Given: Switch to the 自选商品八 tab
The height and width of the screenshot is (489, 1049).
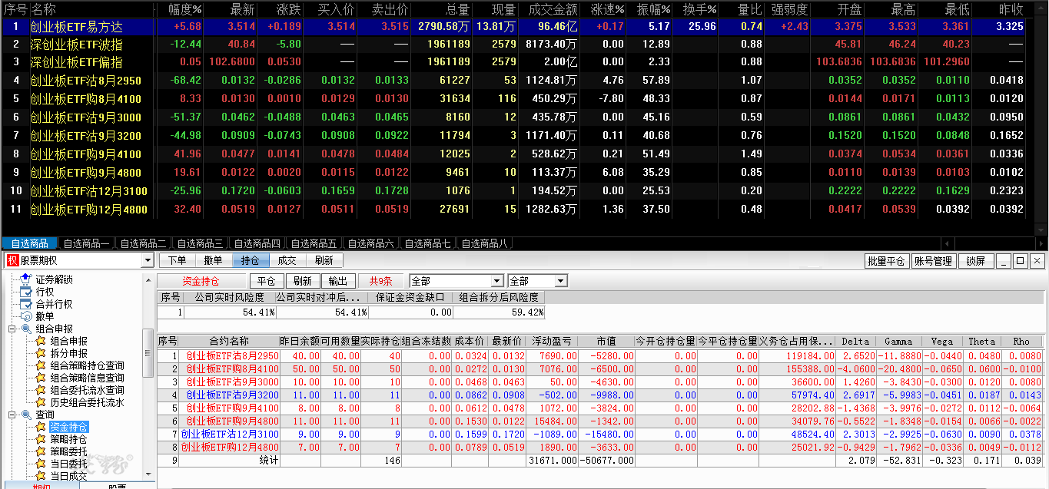Looking at the screenshot, I should pyautogui.click(x=484, y=243).
